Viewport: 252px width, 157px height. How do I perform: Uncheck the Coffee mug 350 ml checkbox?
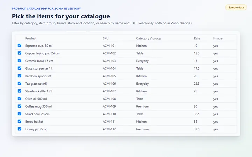[x=20, y=106]
